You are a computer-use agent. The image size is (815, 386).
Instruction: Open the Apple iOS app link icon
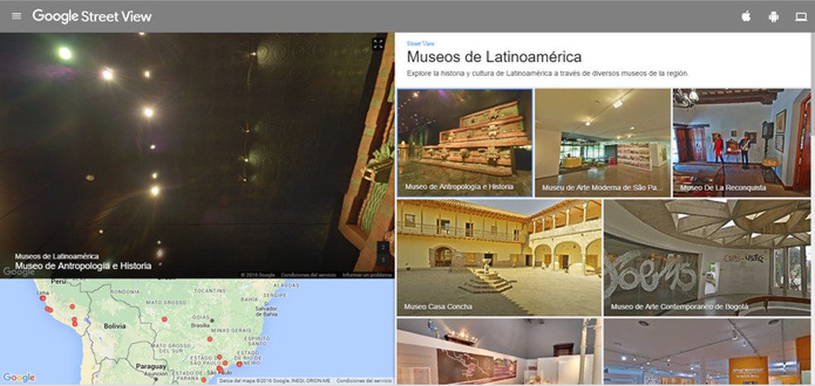(x=746, y=17)
